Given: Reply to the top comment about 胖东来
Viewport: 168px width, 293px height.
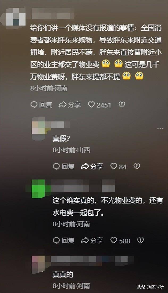Looking at the screenshot, I should (x=41, y=105).
